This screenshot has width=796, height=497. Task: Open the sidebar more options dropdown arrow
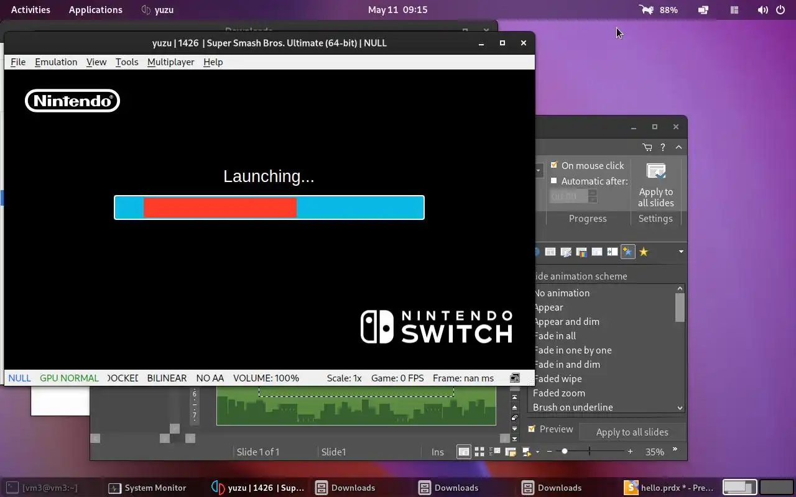point(681,252)
